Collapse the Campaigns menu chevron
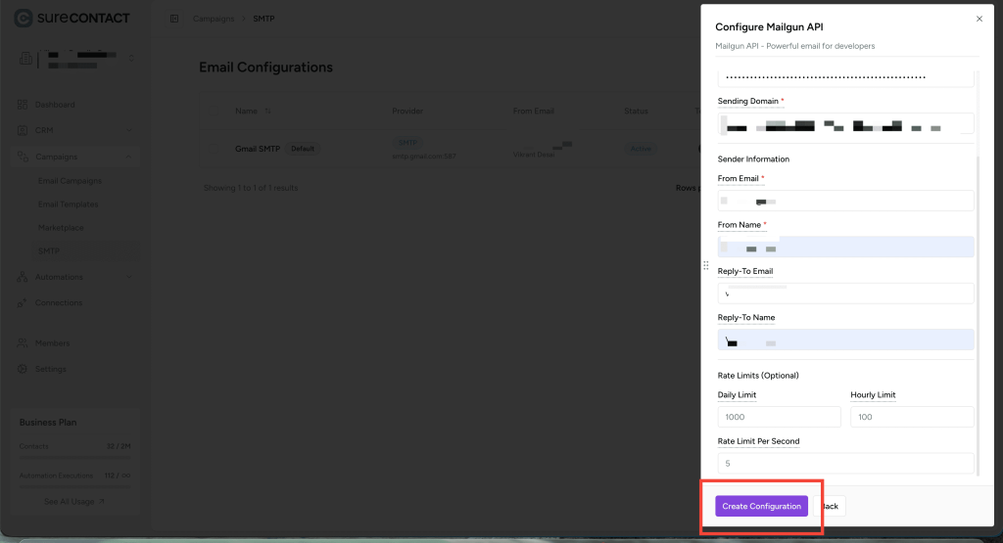Image resolution: width=1003 pixels, height=543 pixels. click(x=129, y=157)
